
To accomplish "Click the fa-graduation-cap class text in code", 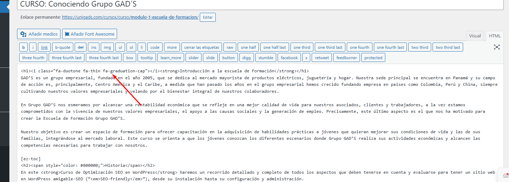I will coord(125,71).
